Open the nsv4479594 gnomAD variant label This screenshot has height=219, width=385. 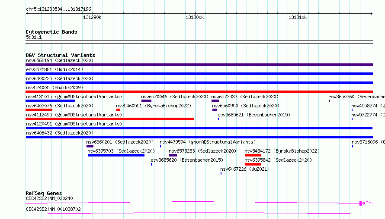208,142
